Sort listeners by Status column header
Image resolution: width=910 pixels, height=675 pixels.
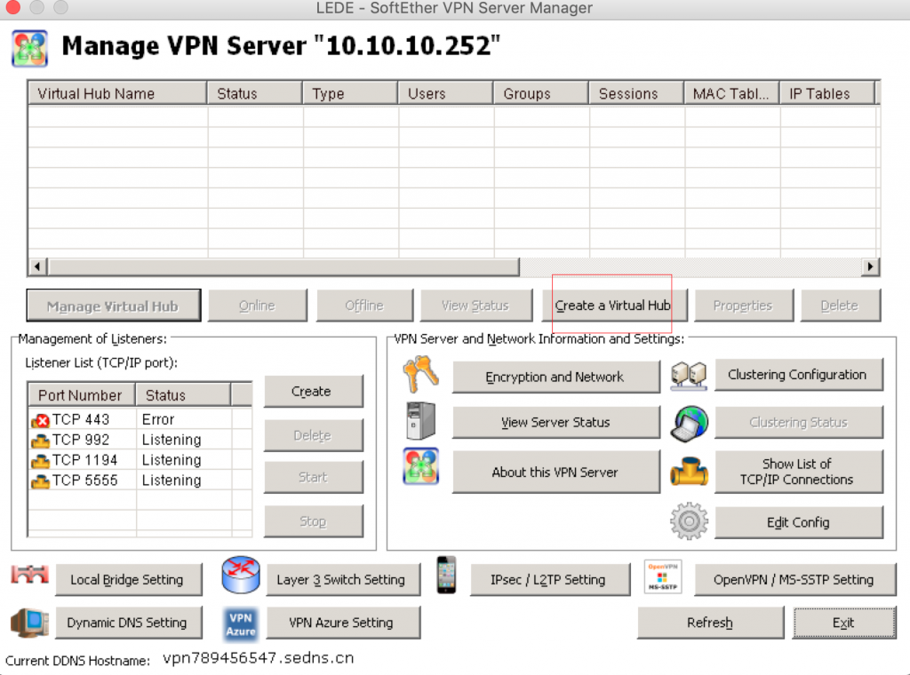pyautogui.click(x=183, y=395)
